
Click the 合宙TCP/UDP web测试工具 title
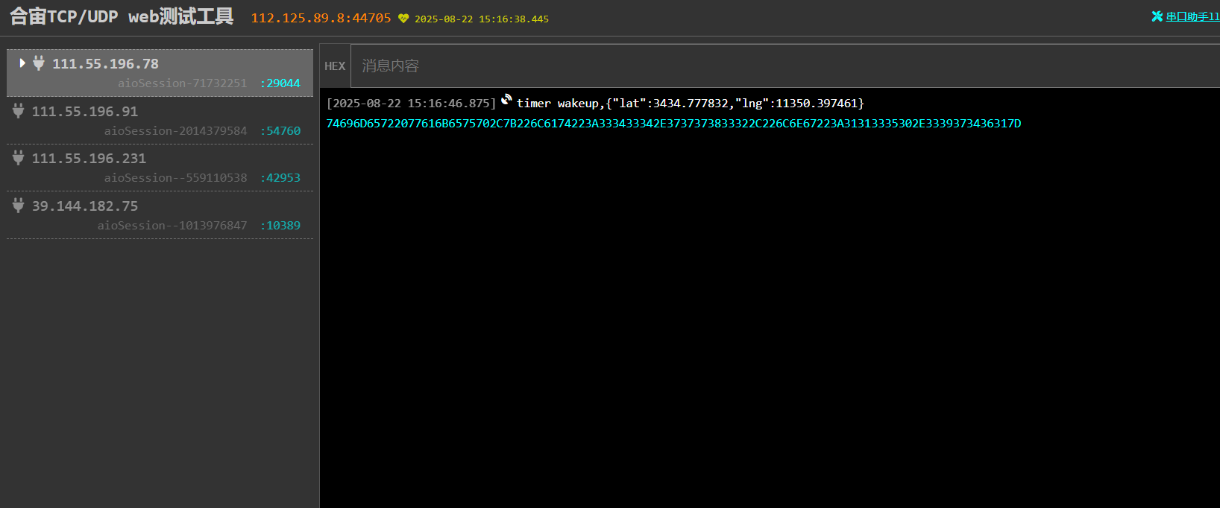pyautogui.click(x=122, y=16)
